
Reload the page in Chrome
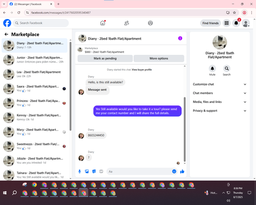coord(19,13)
